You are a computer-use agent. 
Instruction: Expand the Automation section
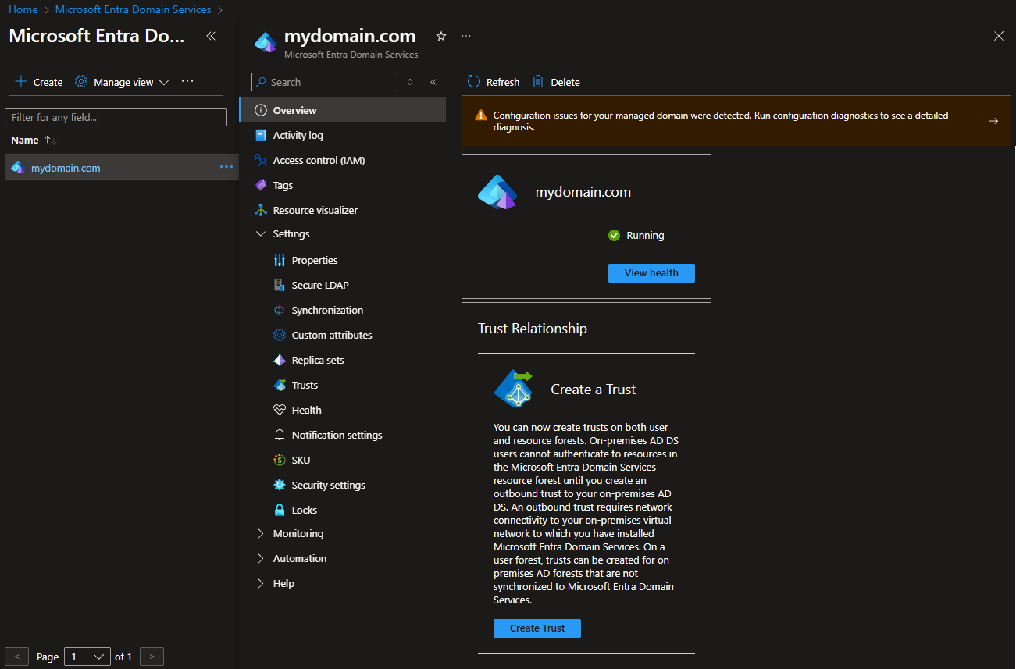[261, 559]
